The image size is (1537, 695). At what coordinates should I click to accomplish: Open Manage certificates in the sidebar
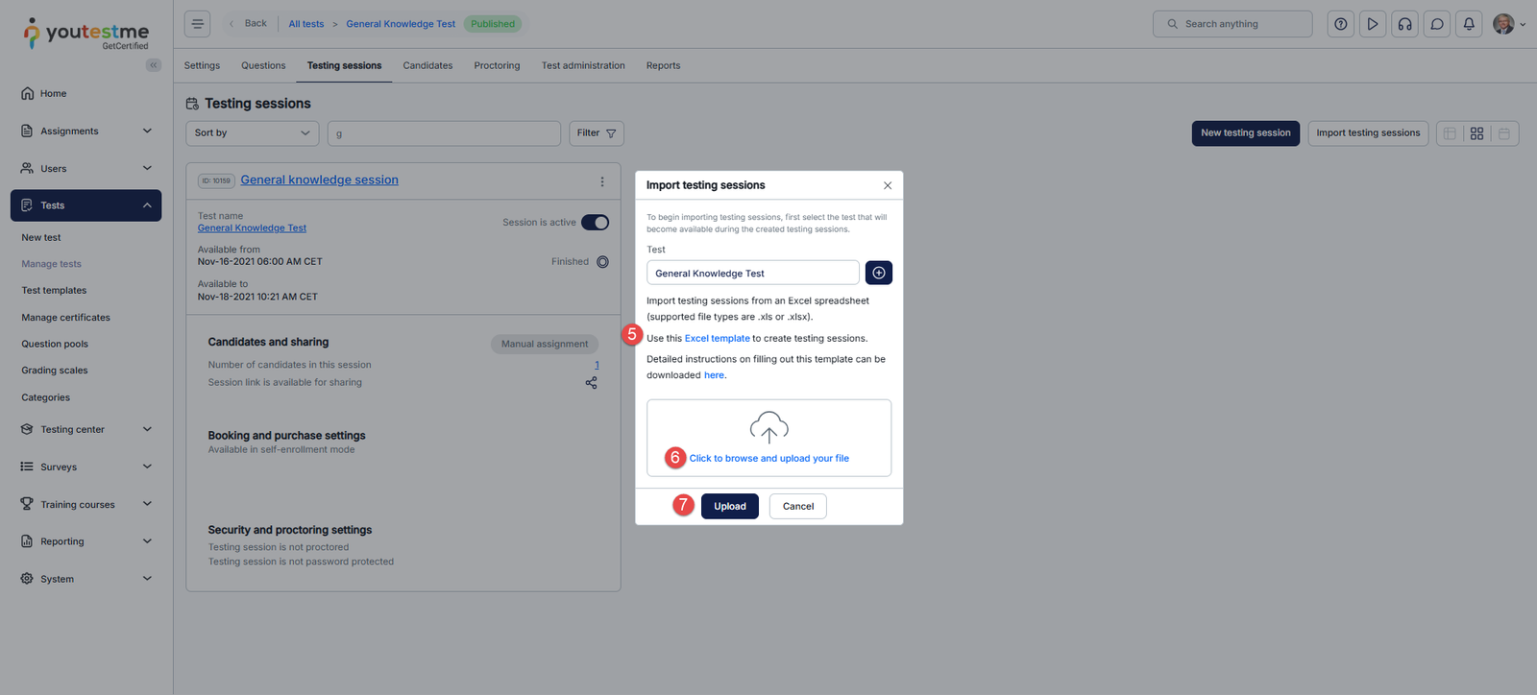tap(66, 318)
